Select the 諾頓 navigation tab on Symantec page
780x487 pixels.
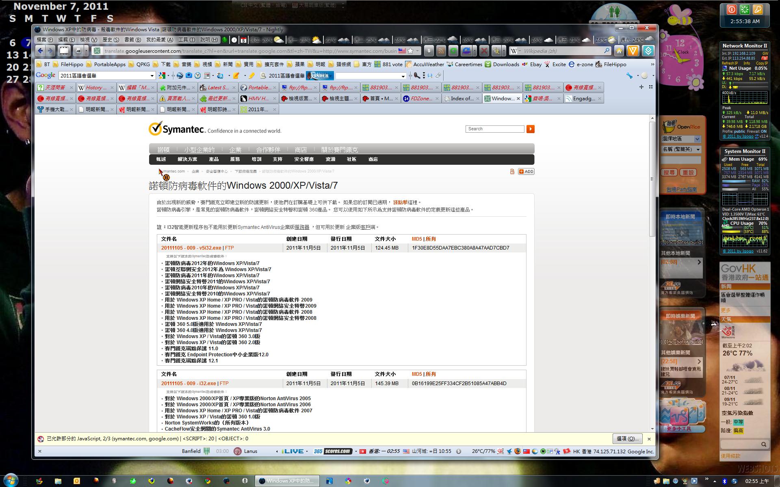(163, 150)
